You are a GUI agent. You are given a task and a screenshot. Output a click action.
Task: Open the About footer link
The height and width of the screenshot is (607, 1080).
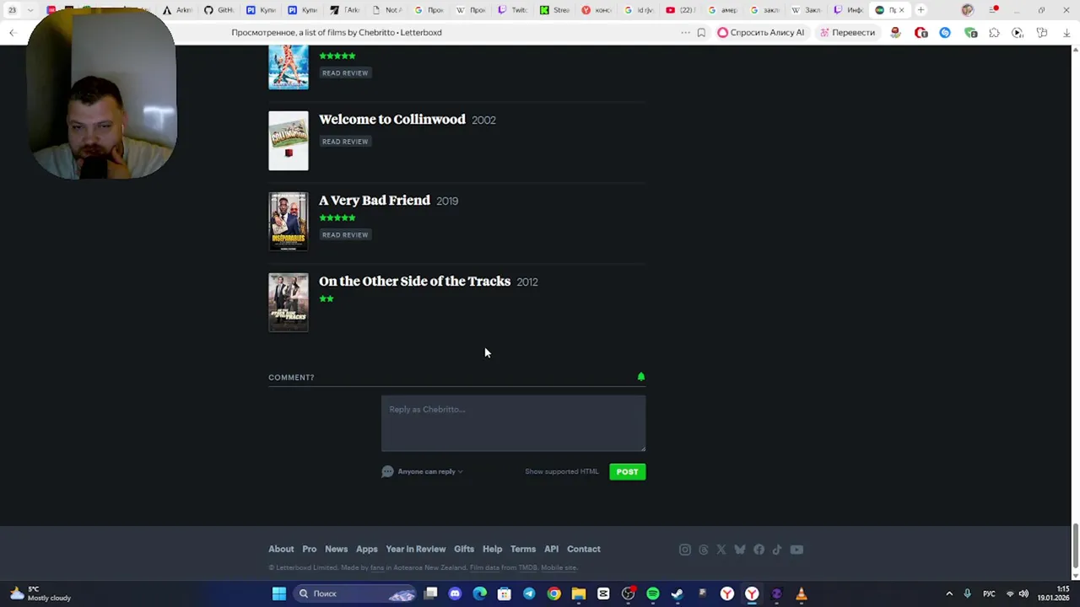coord(281,549)
